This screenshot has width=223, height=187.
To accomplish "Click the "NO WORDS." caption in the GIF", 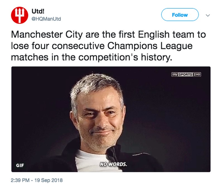I will (113, 164).
